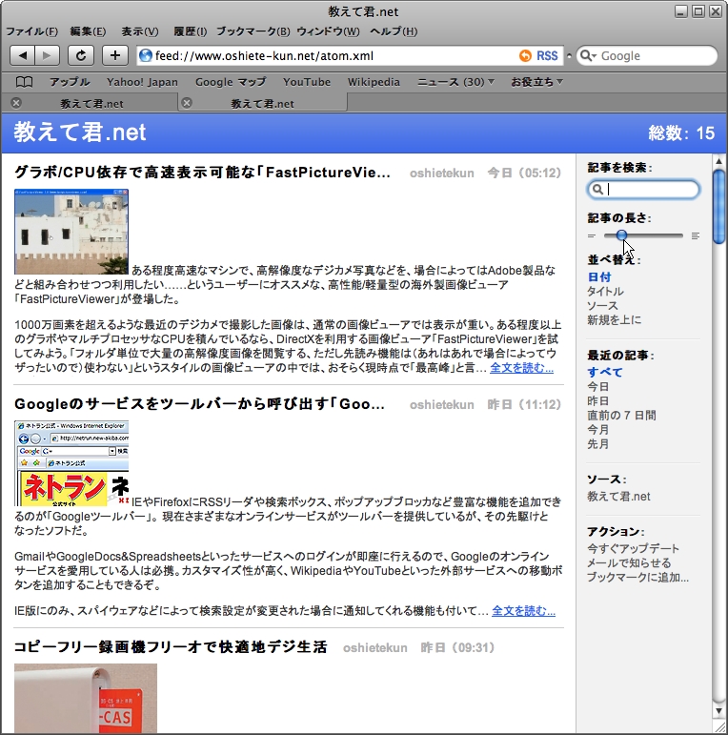The width and height of the screenshot is (728, 735).
Task: Select 新規を上に sort option
Action: pos(615,320)
